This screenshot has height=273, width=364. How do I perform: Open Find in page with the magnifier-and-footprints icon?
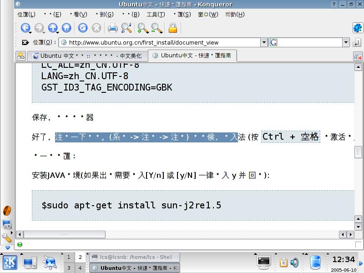point(126,28)
